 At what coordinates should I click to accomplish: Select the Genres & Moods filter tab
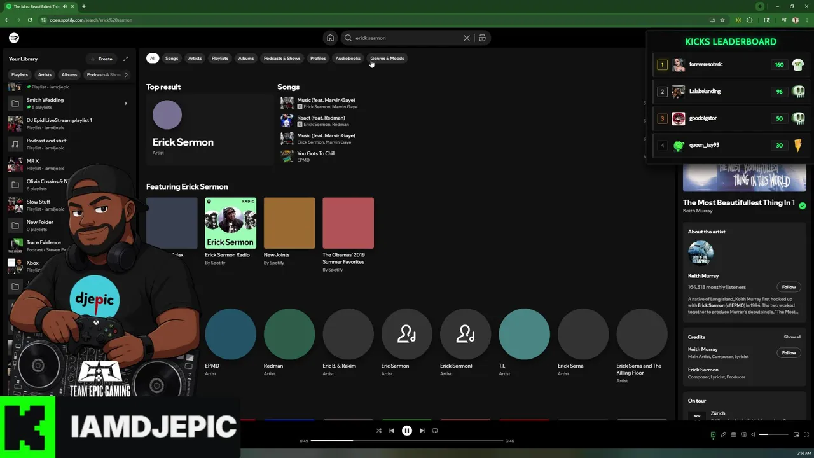click(387, 58)
